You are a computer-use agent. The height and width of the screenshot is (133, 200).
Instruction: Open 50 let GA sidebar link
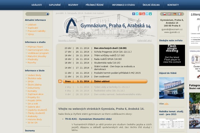[33, 123]
